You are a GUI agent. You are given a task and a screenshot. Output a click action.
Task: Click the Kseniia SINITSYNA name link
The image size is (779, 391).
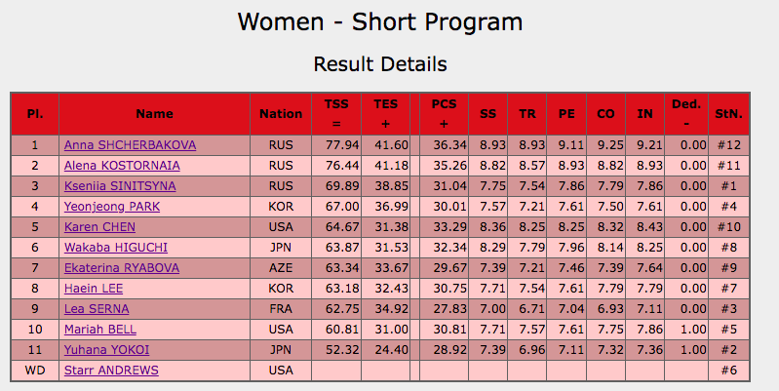120,186
